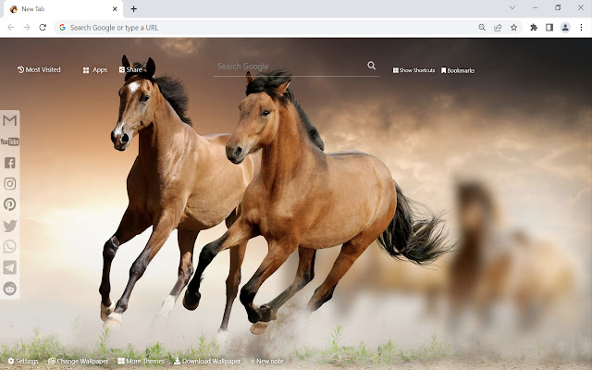This screenshot has height=370, width=592.
Task: Open the Chrome three-dot menu
Action: (x=581, y=27)
